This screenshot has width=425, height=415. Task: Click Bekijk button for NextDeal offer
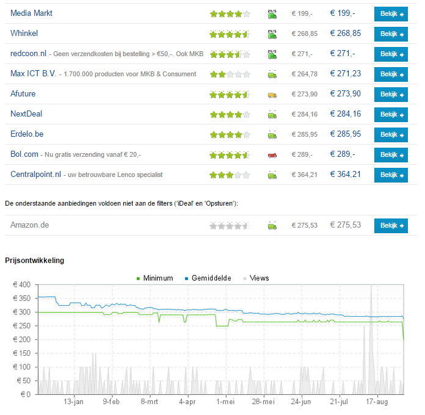[391, 115]
